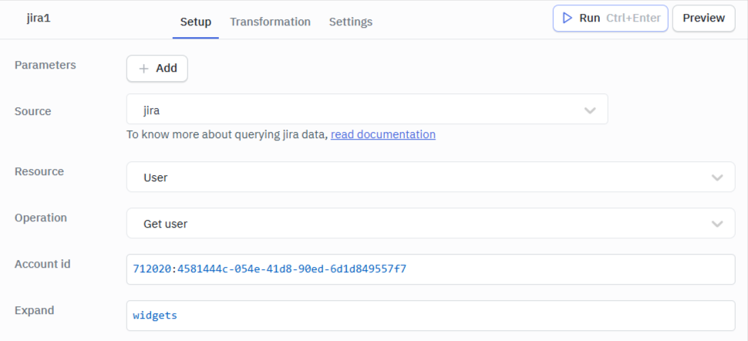
Task: Expand Source dropdown chevron arrow
Action: click(x=590, y=110)
